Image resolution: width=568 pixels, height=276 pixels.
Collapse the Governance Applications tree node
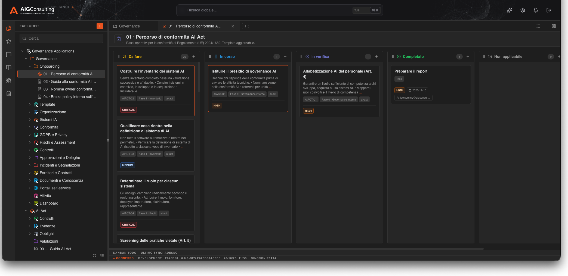[22, 51]
